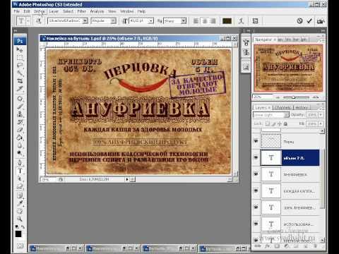This screenshot has width=339, height=254.
Task: Hide the Перец layer
Action: click(x=256, y=141)
